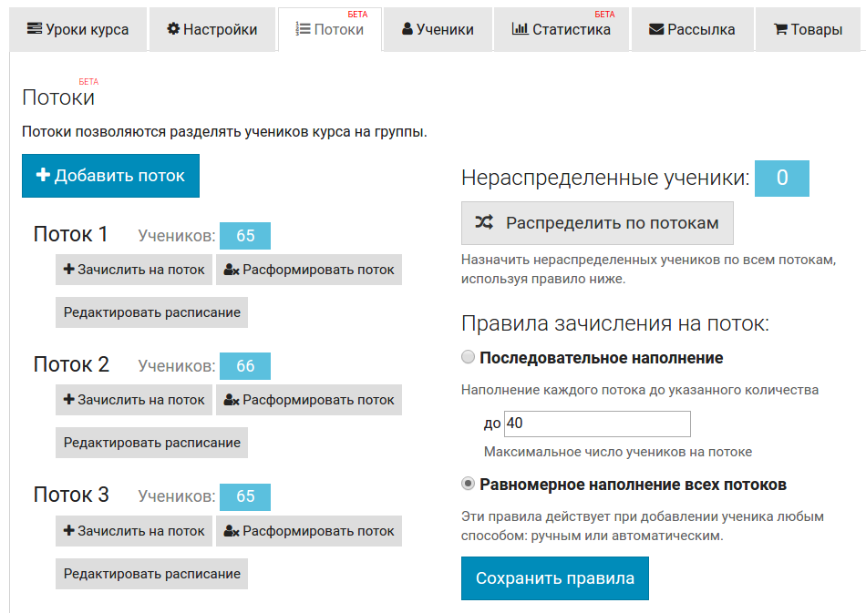Select the Последовательное наполнение radio button
The image size is (866, 613).
[x=468, y=358]
